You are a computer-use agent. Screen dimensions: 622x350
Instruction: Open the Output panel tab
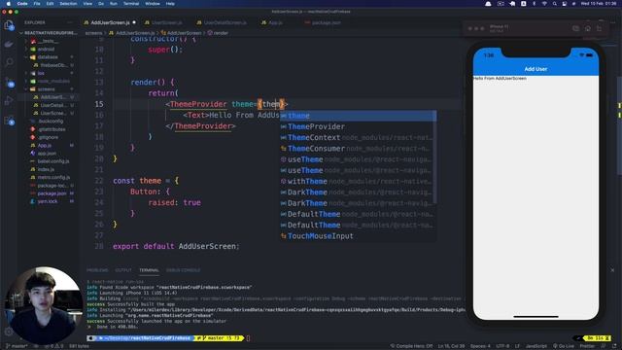pos(123,270)
